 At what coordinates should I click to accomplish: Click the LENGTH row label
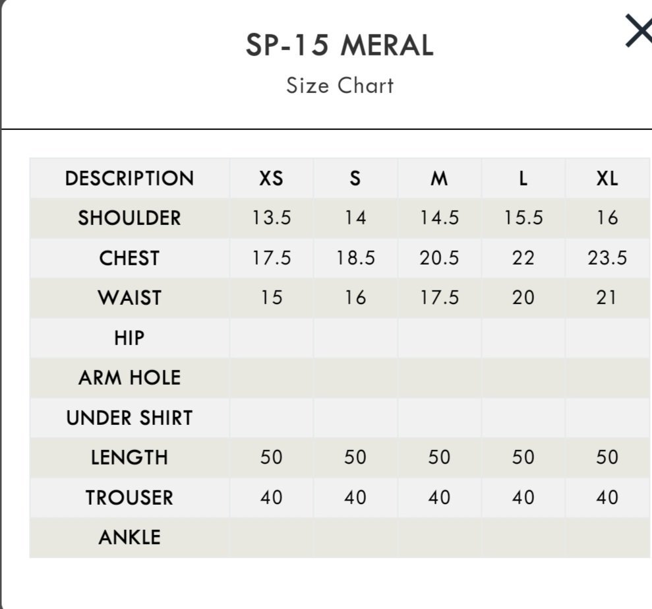[129, 458]
